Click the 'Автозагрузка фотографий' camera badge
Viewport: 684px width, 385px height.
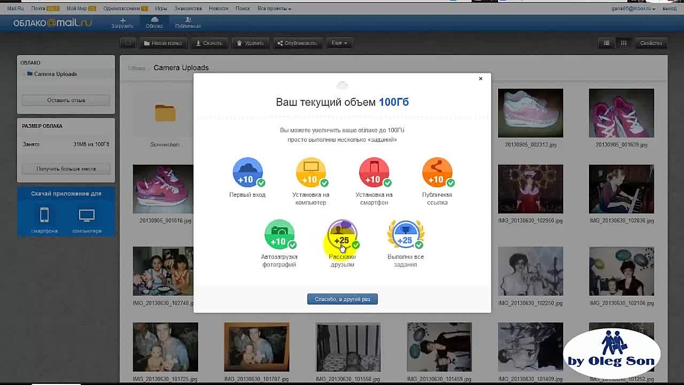point(279,235)
